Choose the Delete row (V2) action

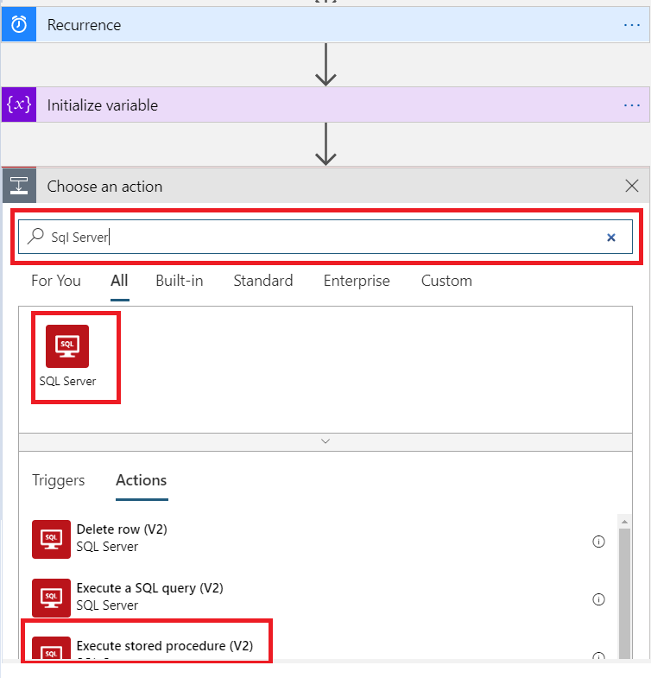[318, 539]
